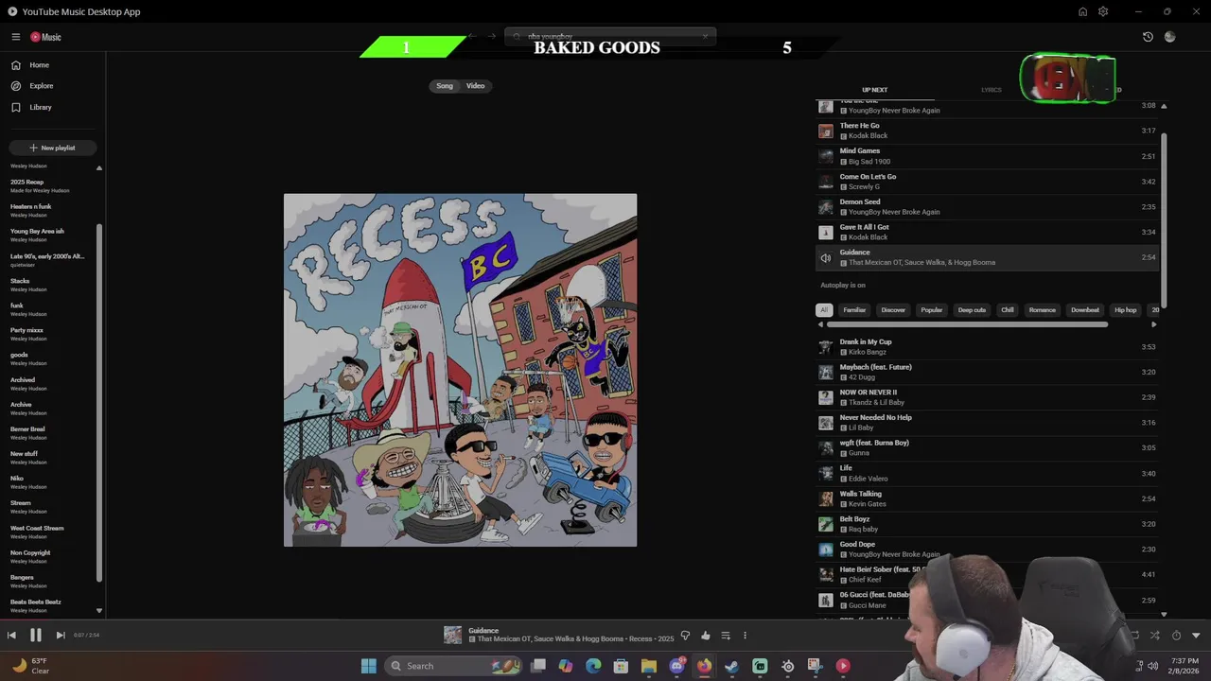The width and height of the screenshot is (1211, 681).
Task: Click the Guidance album thumbnail in player bar
Action: pyautogui.click(x=452, y=636)
